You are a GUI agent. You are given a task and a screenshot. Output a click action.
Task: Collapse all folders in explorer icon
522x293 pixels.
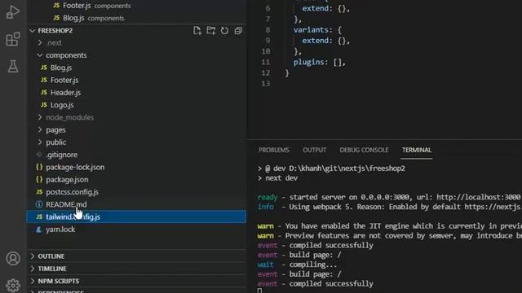click(238, 31)
